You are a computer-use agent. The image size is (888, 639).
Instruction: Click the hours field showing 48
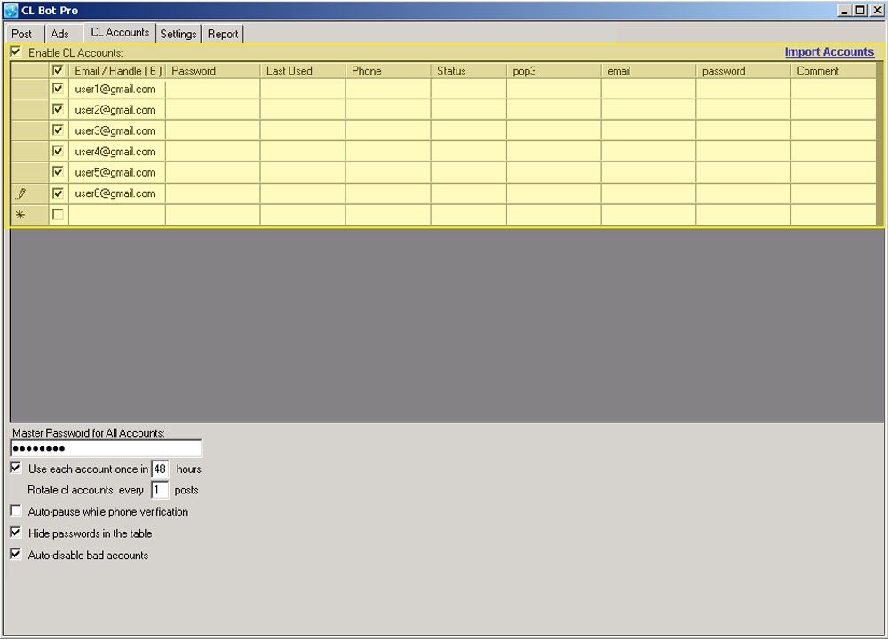click(160, 469)
